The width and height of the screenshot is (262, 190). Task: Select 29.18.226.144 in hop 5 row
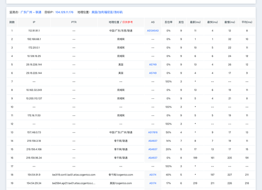coord(34,65)
